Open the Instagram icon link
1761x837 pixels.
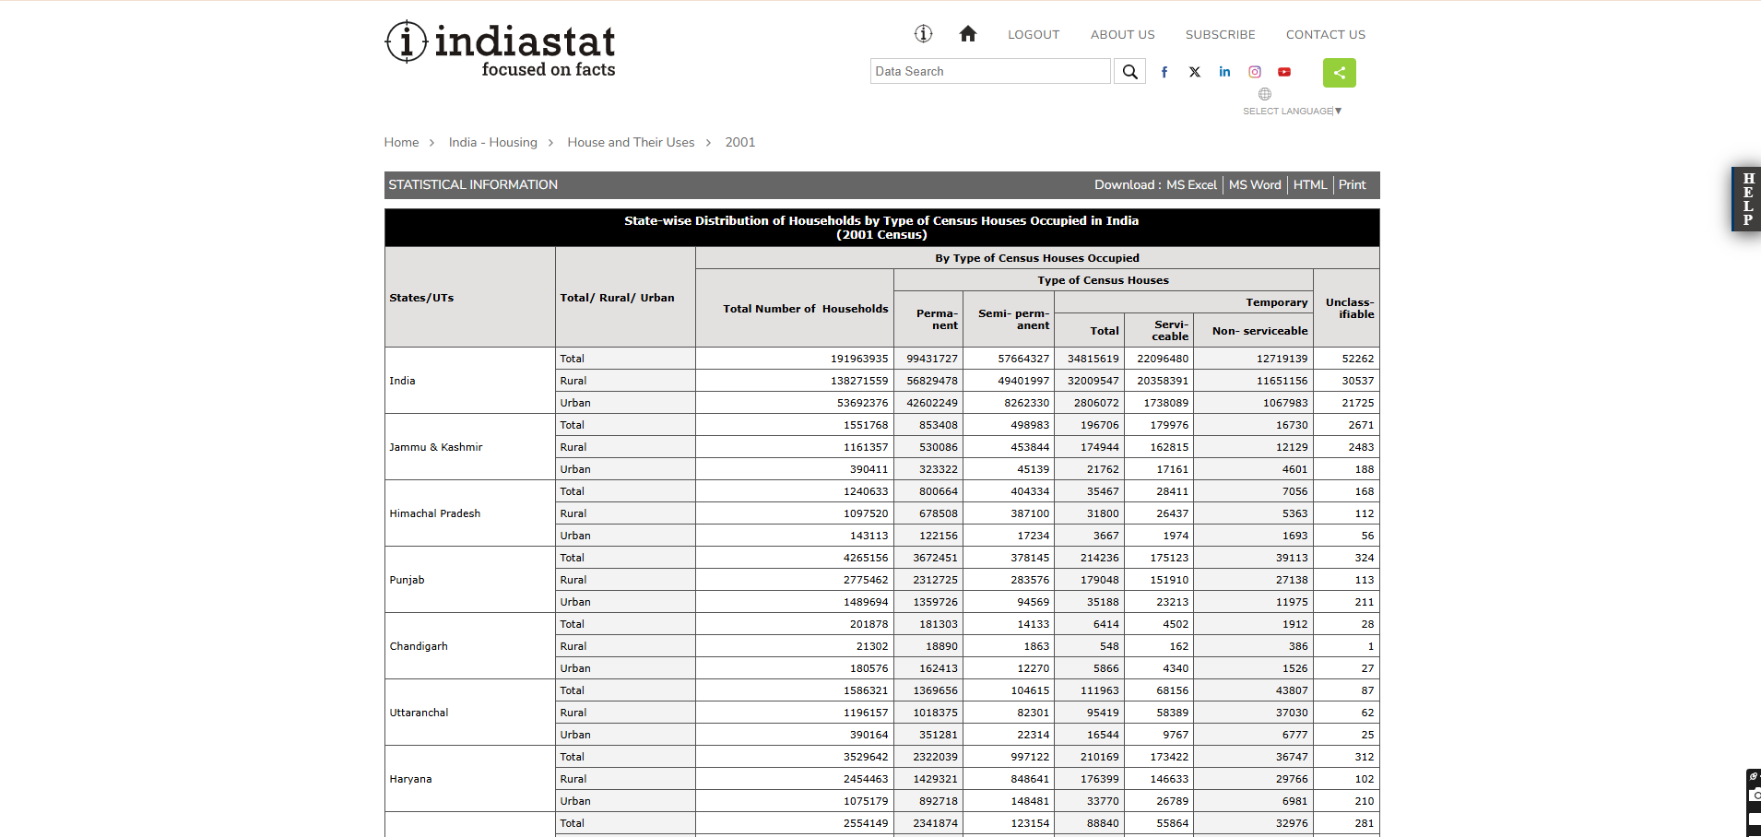pos(1255,72)
